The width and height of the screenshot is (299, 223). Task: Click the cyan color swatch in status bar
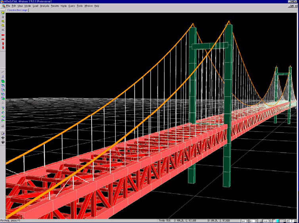click(x=278, y=221)
